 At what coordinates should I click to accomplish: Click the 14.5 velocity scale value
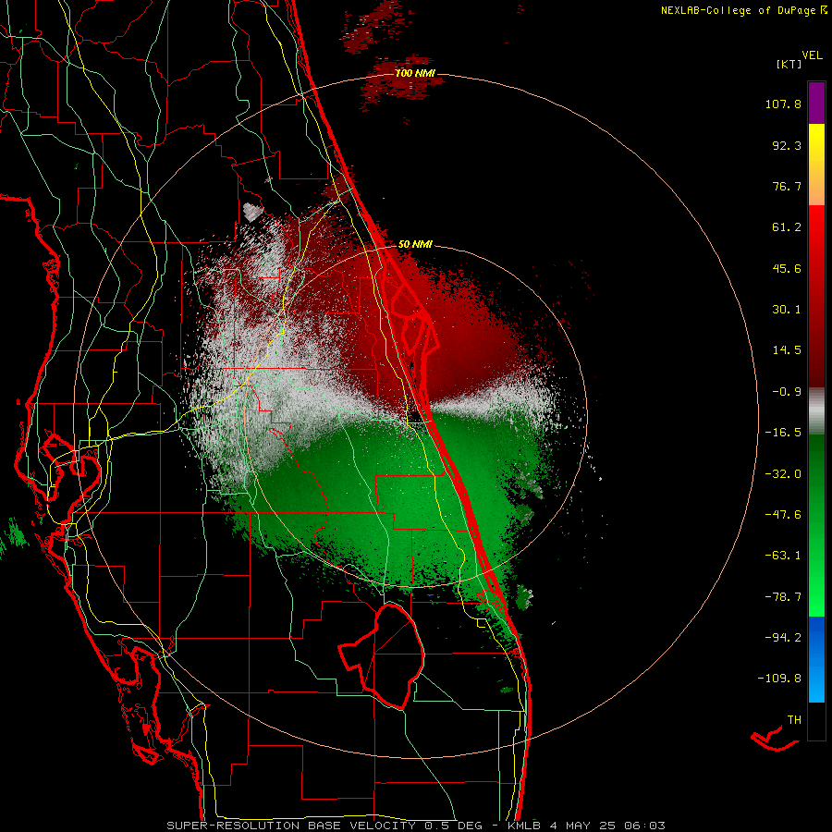[x=787, y=350]
